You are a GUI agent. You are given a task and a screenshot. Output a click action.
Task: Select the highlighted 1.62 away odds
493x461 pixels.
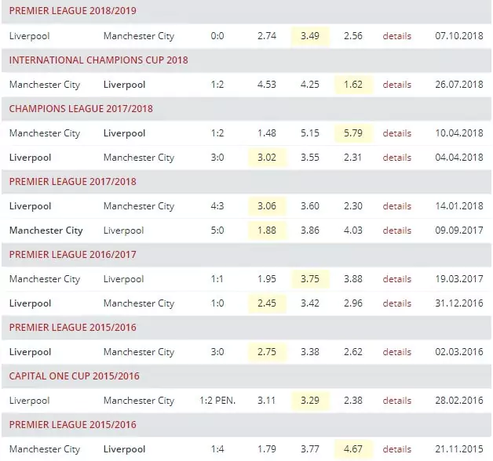point(353,85)
